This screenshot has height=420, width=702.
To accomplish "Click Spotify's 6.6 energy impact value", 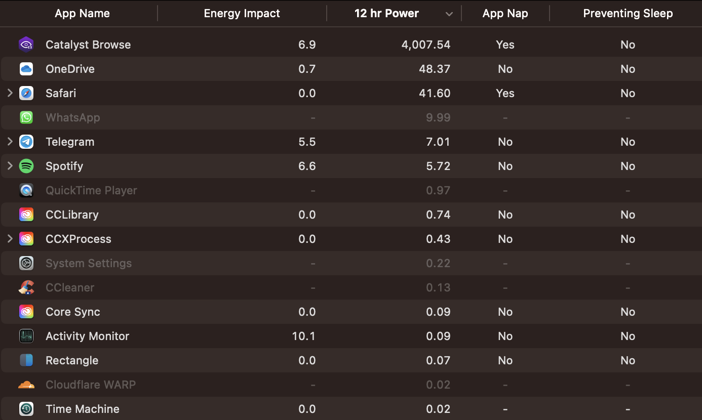I will (x=307, y=166).
